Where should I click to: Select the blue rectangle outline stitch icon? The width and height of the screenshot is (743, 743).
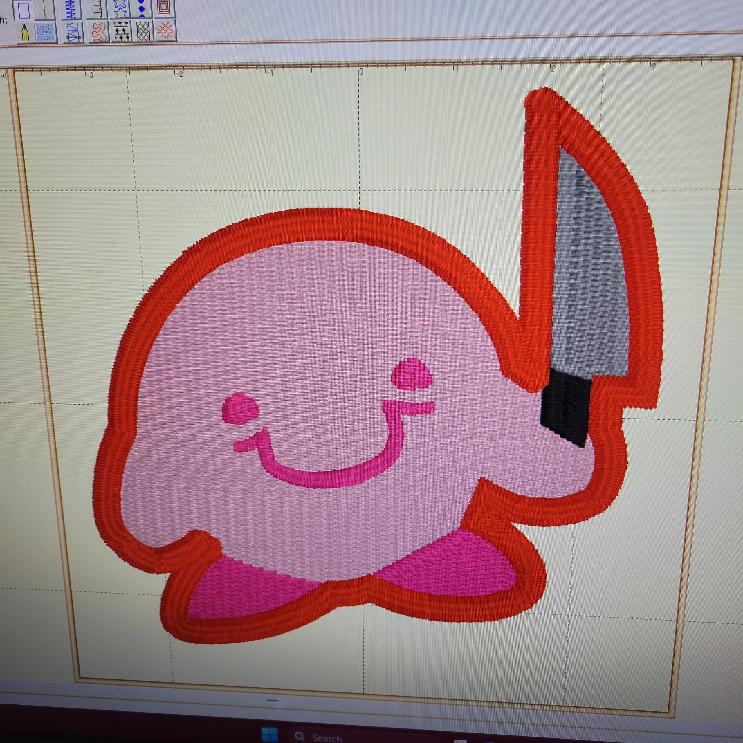pyautogui.click(x=24, y=10)
